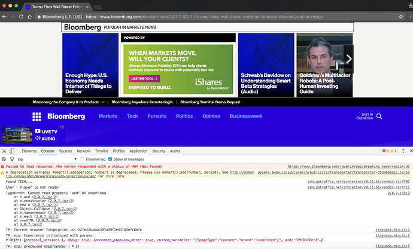Go back using the browser back arrow
The image size is (413, 249).
click(4, 17)
